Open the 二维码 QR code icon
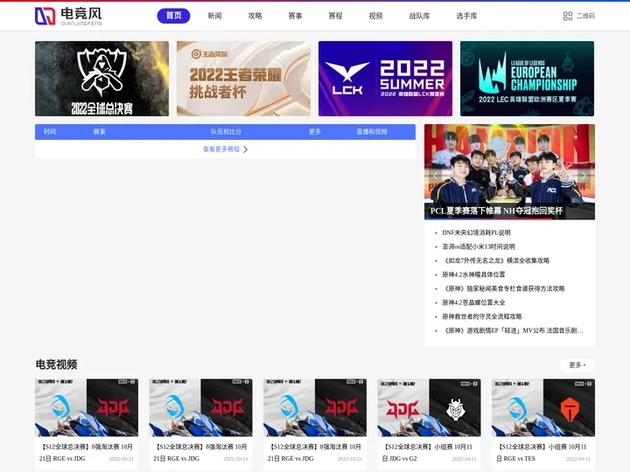630x472 pixels. (x=568, y=16)
